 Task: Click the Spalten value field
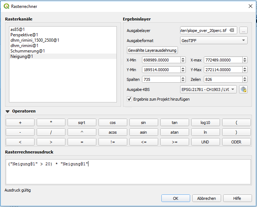161,79
